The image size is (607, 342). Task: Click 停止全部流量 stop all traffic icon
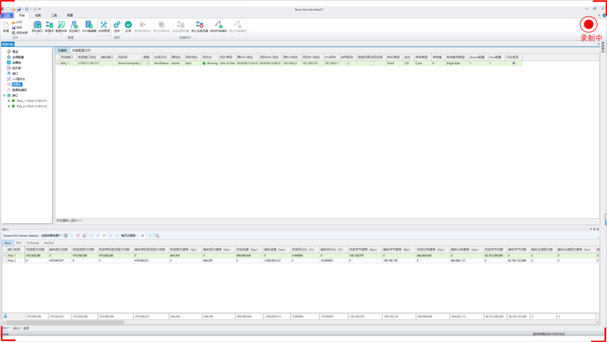pos(199,25)
